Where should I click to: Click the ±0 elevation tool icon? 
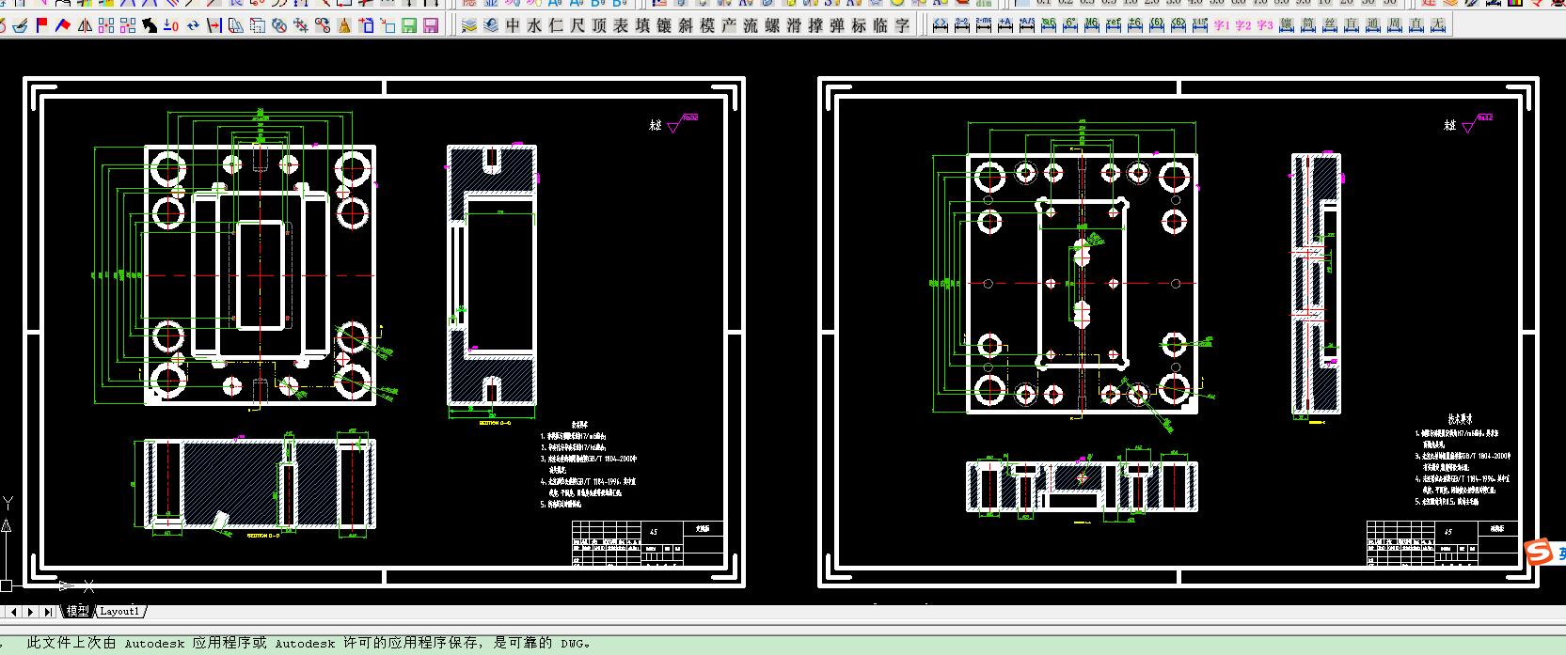point(170,25)
